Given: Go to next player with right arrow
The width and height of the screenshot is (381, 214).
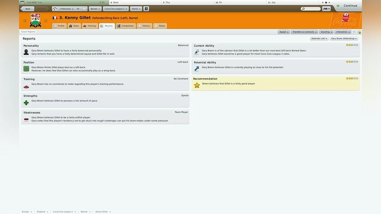Looking at the screenshot, I should pyautogui.click(x=46, y=21).
